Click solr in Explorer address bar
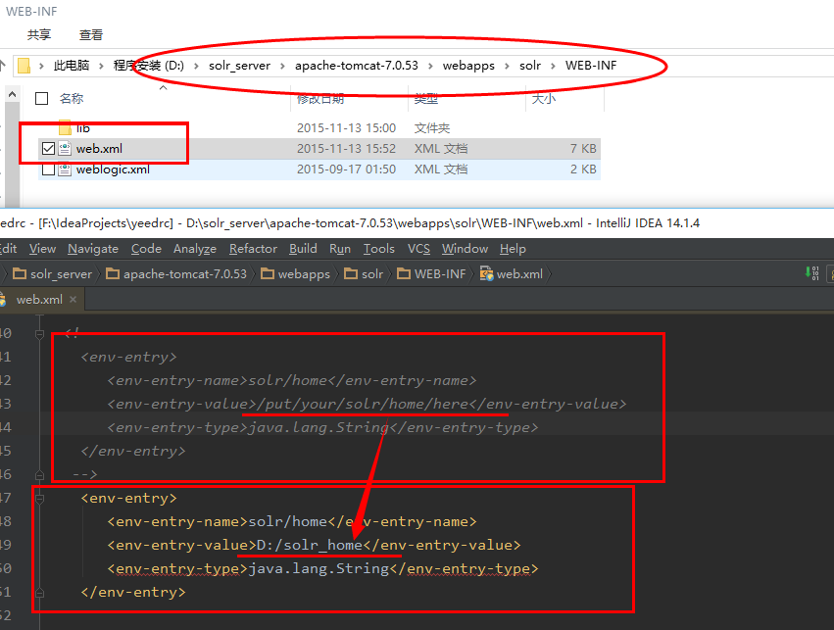This screenshot has height=630, width=834. [x=530, y=66]
